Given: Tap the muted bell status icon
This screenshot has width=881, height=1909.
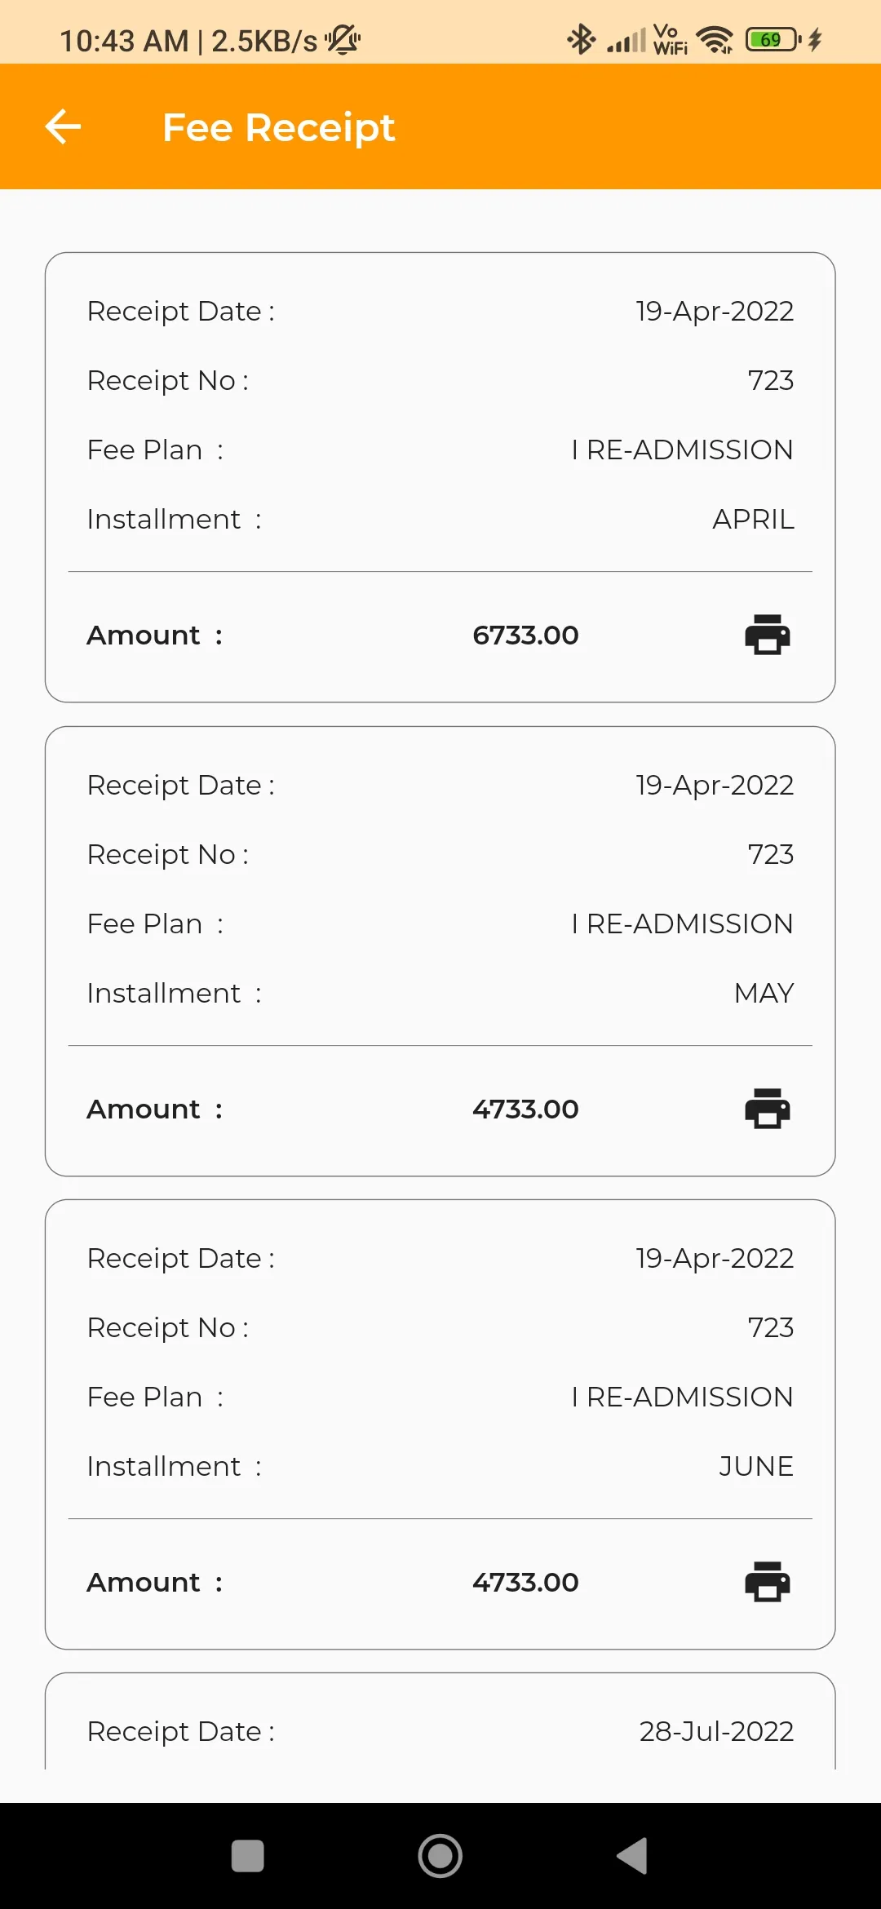Looking at the screenshot, I should [343, 39].
